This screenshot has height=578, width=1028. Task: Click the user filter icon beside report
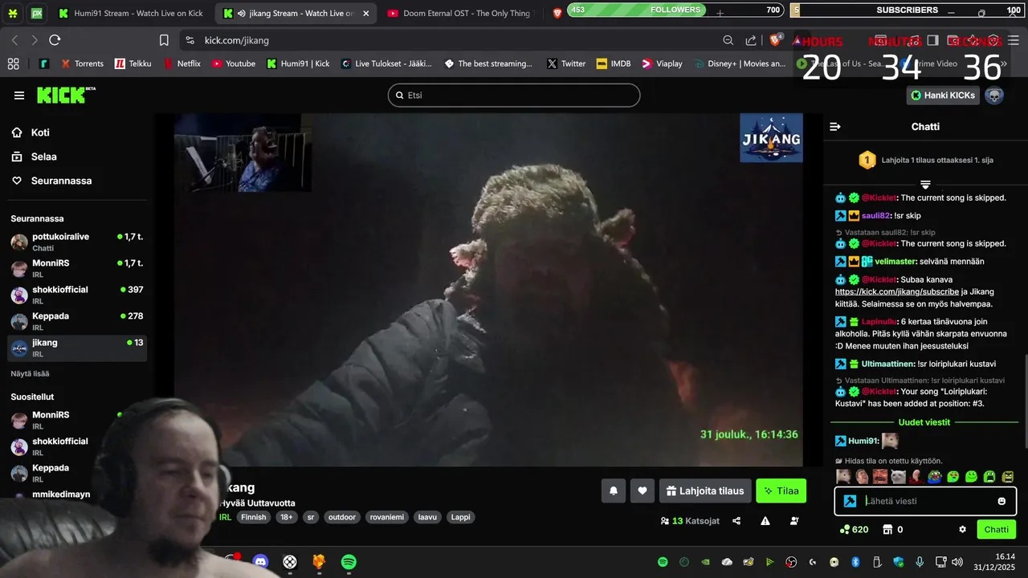point(794,521)
